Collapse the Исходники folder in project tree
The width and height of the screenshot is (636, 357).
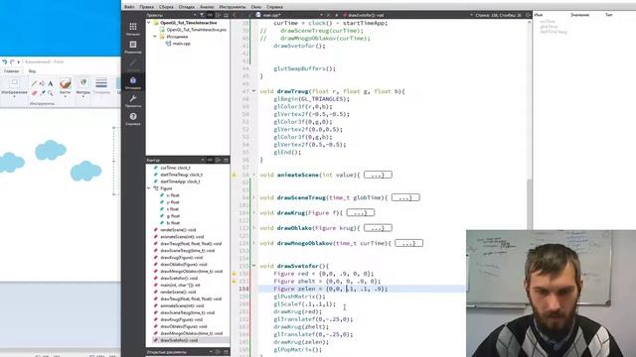(155, 37)
